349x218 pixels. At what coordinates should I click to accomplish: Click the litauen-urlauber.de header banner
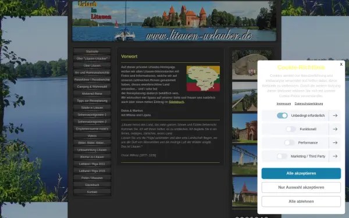(174, 21)
